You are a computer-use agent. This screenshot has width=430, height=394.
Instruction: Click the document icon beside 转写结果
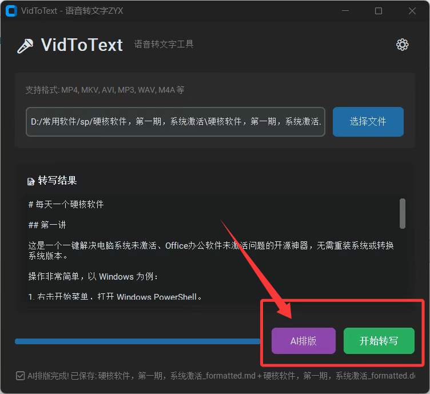pyautogui.click(x=31, y=181)
